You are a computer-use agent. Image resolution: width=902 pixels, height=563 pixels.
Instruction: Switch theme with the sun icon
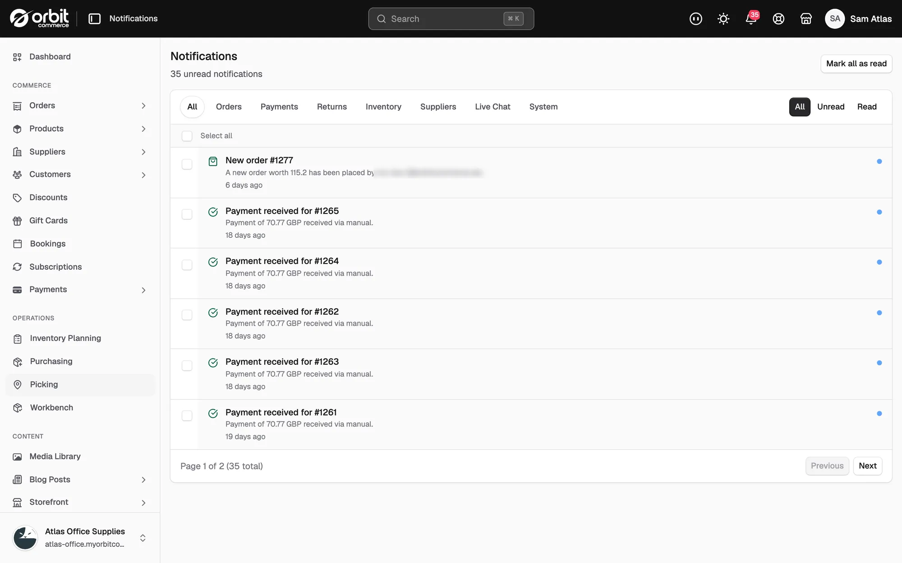[x=723, y=18]
